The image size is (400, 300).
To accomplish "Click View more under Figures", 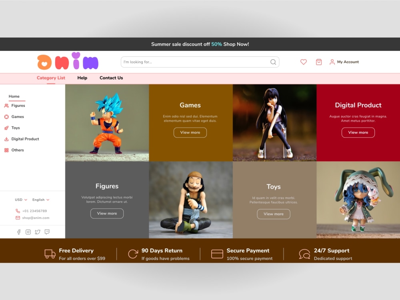I will point(107,214).
